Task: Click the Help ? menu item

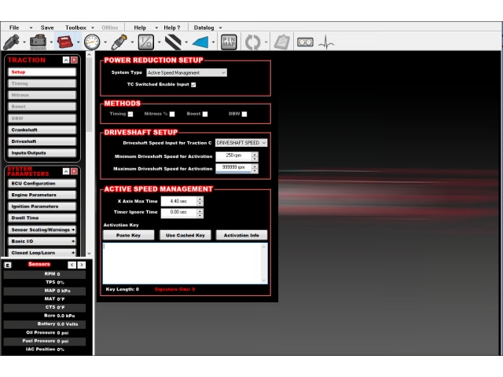Action: point(172,27)
